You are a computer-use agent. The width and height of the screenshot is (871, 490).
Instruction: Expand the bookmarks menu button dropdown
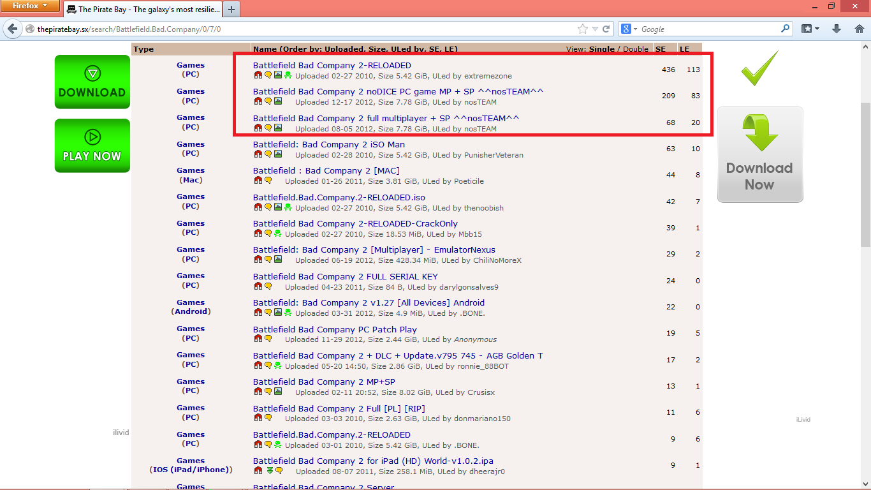click(x=817, y=29)
